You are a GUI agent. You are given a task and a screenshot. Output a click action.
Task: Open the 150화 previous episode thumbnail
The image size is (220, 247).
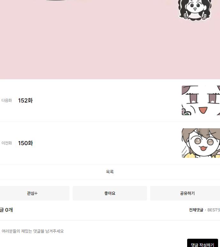click(x=201, y=143)
